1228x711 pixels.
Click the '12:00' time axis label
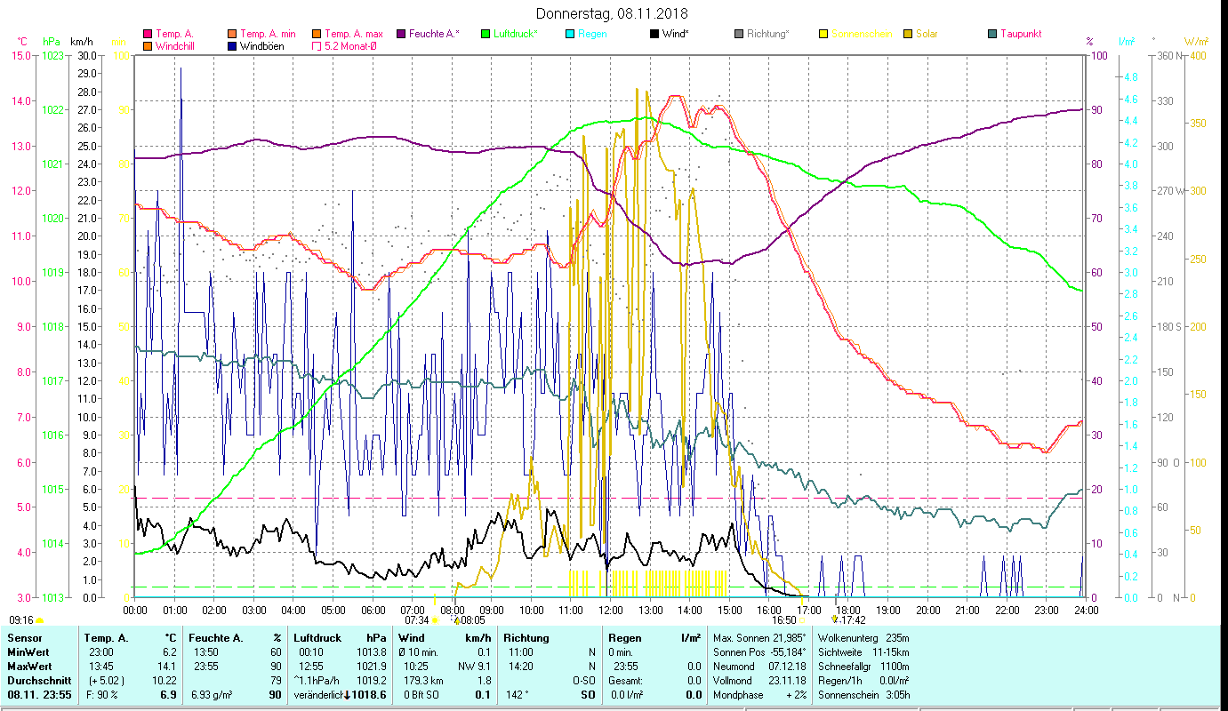611,611
